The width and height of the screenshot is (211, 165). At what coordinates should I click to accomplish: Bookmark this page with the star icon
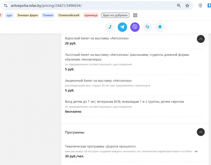tap(187, 5)
